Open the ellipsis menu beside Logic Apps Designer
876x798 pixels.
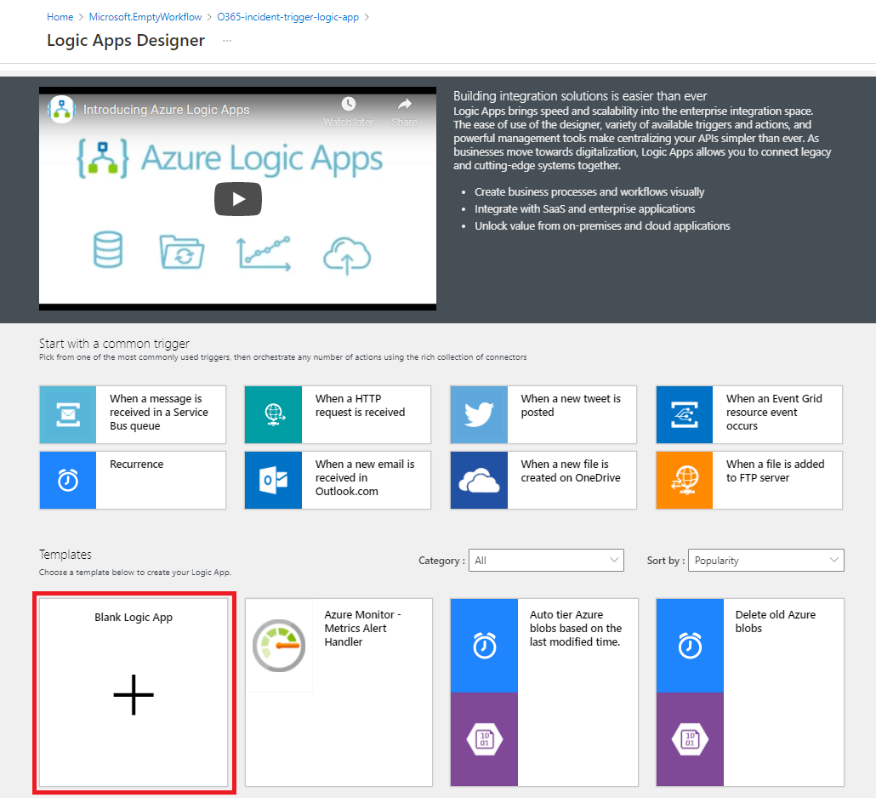tap(227, 41)
